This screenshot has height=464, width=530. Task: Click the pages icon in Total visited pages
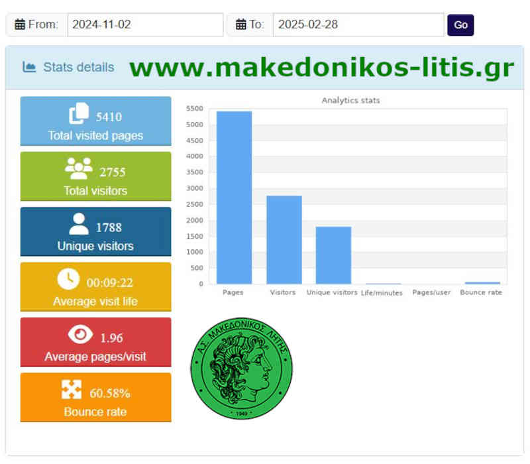[x=79, y=114]
